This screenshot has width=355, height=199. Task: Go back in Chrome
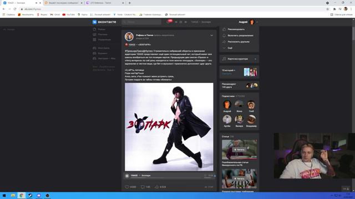(x=4, y=9)
